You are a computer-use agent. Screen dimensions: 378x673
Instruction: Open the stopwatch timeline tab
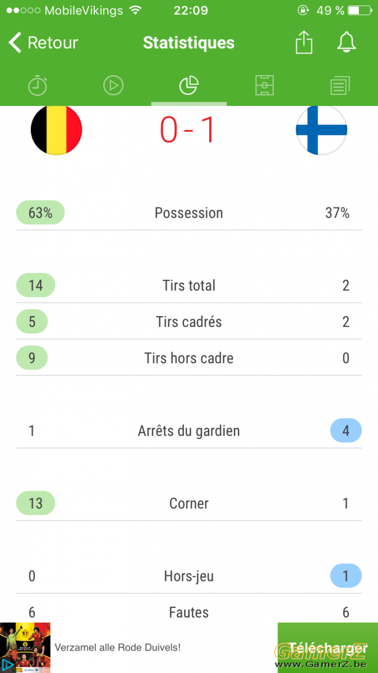point(38,85)
